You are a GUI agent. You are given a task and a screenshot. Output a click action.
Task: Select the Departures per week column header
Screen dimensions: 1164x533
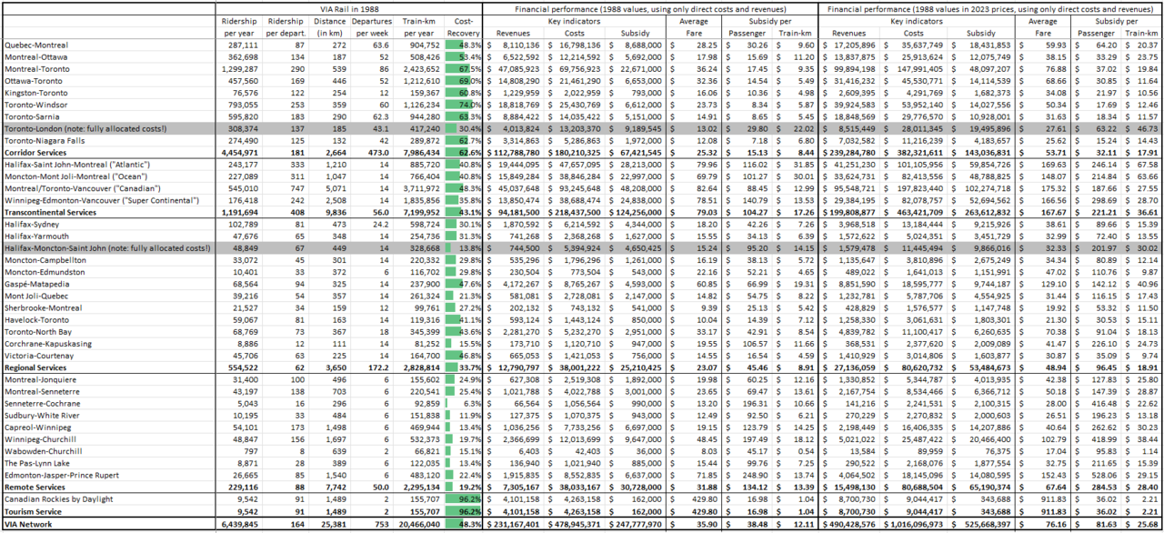(x=371, y=26)
